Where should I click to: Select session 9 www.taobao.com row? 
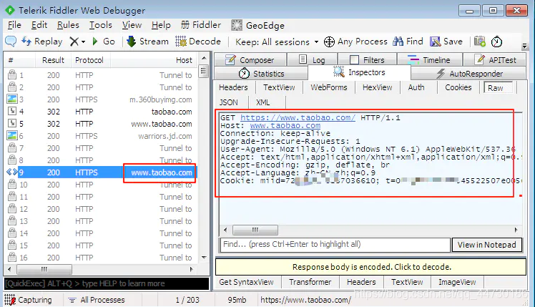coord(100,172)
